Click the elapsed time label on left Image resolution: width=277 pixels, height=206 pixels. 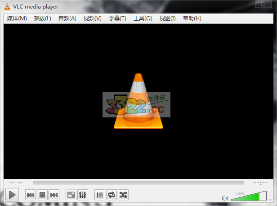(16, 183)
